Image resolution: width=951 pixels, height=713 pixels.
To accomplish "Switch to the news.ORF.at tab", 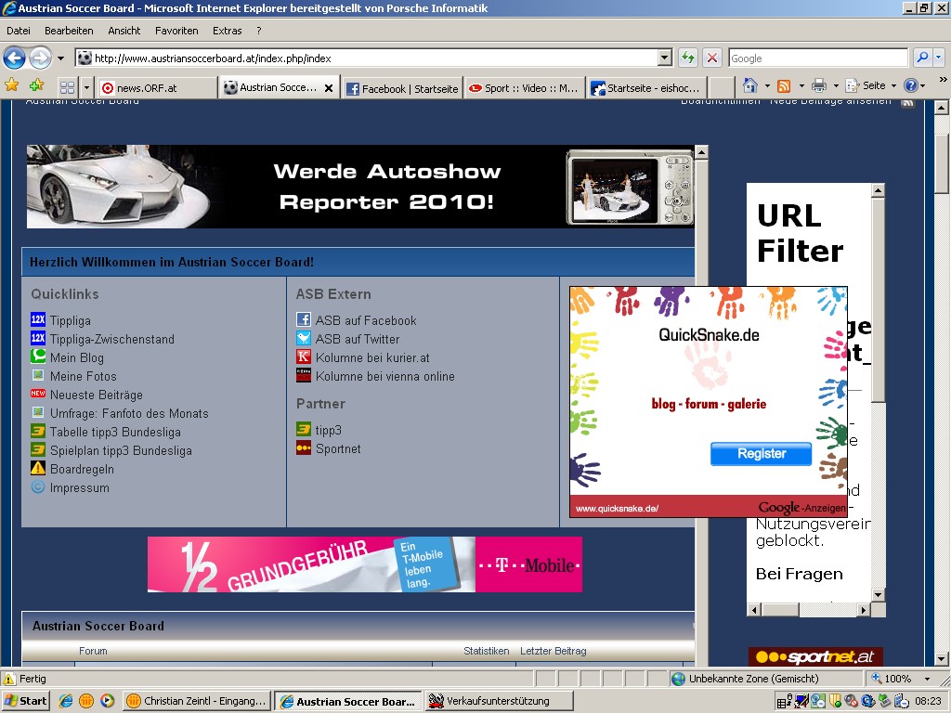I will [156, 88].
